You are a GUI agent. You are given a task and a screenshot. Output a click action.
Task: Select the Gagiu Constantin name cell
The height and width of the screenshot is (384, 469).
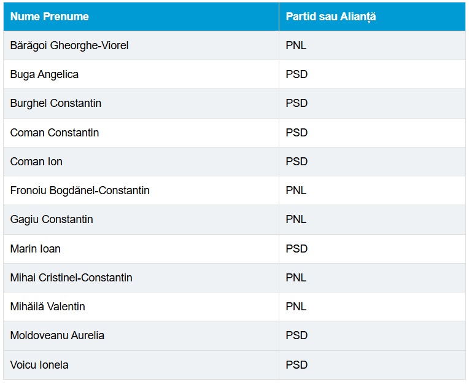[x=52, y=219]
